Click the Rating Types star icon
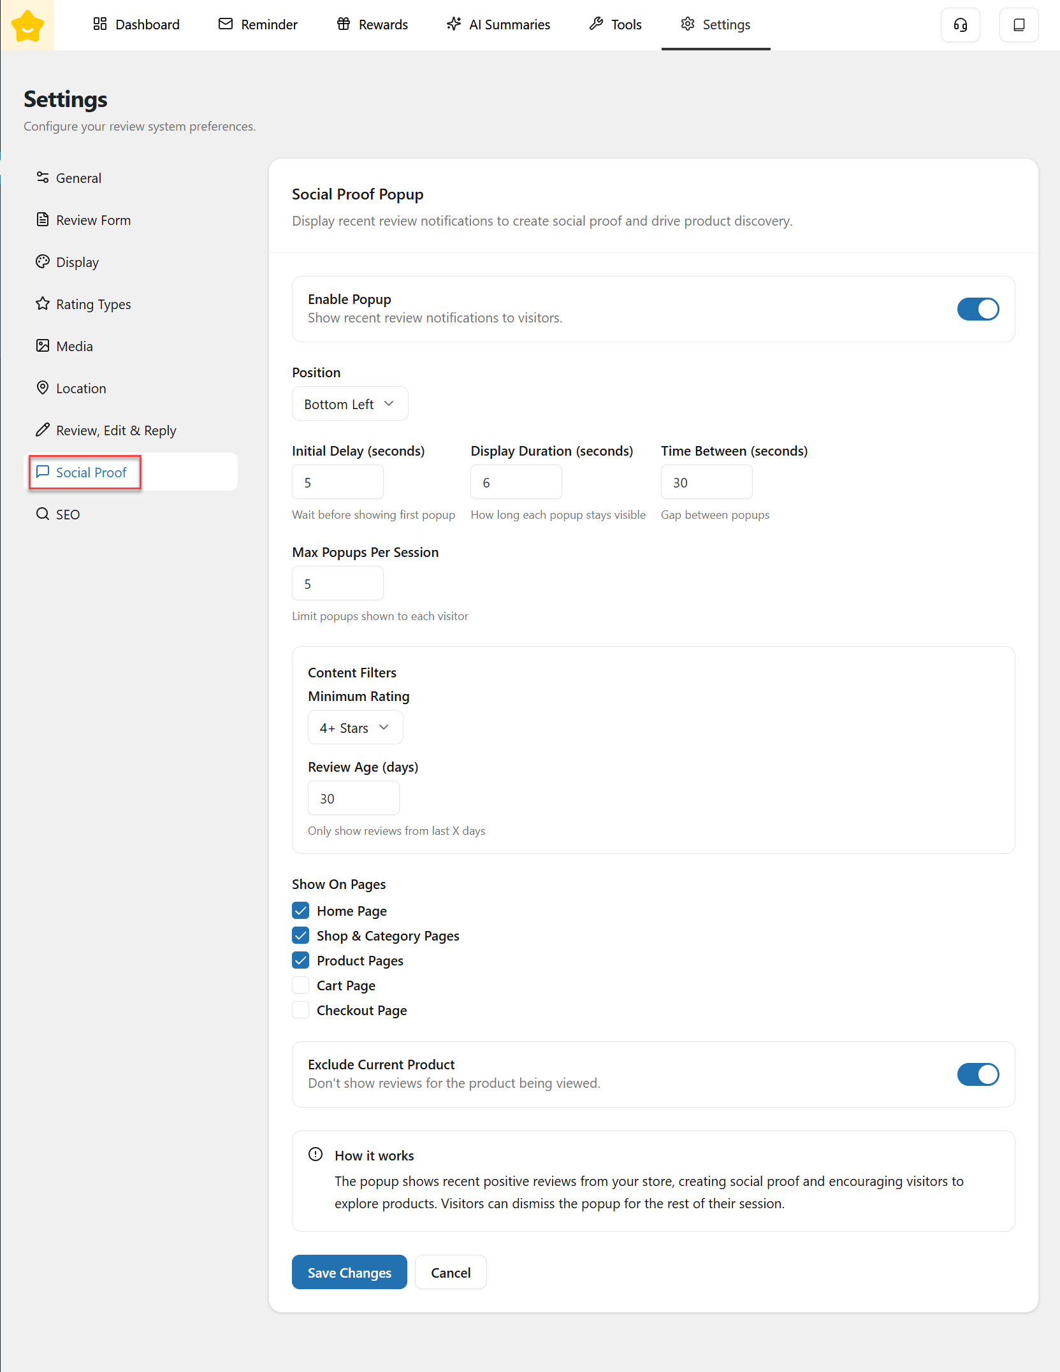 pos(43,304)
